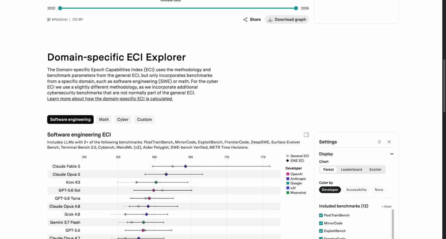Click GPT-5.6 Terra diamond marker

coord(149,198)
